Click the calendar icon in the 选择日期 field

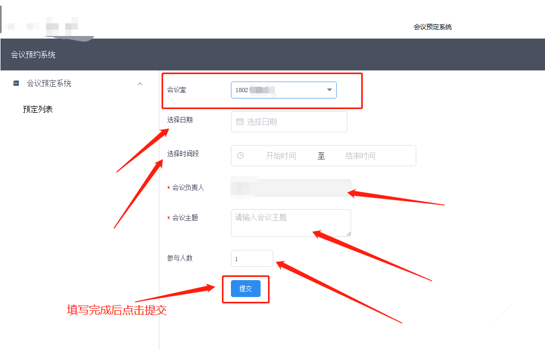(239, 122)
